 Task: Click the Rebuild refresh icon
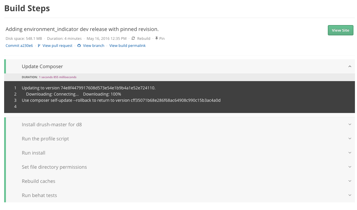coord(133,38)
